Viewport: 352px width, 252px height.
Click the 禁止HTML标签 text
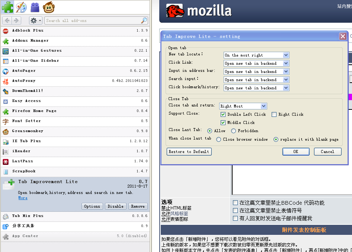point(176,208)
